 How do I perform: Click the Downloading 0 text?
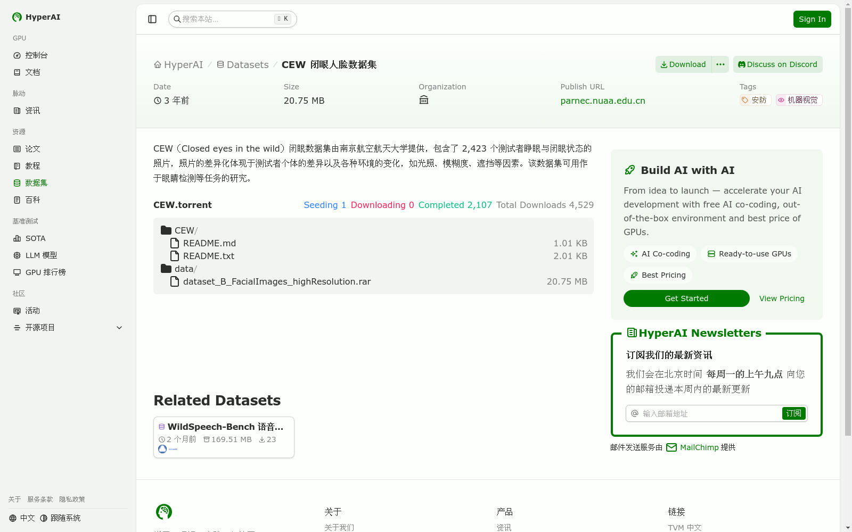382,205
